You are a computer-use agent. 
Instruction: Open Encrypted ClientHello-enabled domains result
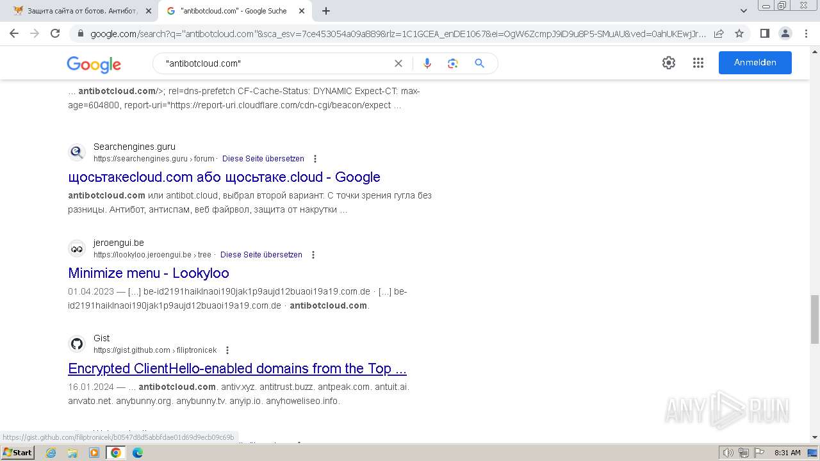point(237,368)
